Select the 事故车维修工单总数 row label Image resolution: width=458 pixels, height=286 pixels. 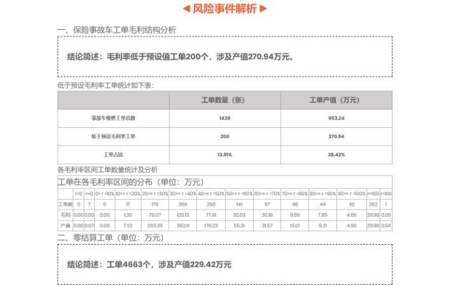(113, 118)
